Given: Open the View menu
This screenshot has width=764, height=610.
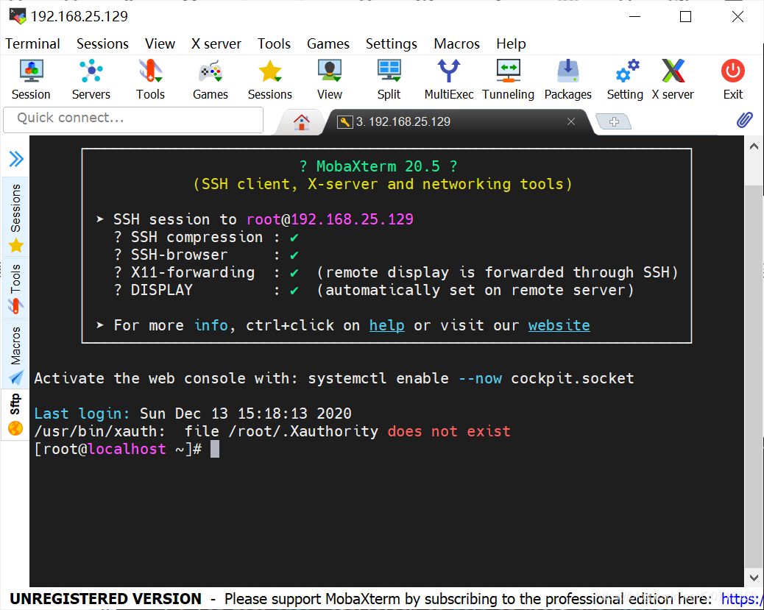Looking at the screenshot, I should point(160,44).
